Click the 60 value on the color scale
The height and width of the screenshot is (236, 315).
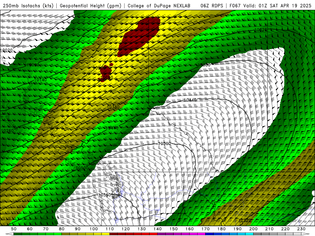coord(30,229)
